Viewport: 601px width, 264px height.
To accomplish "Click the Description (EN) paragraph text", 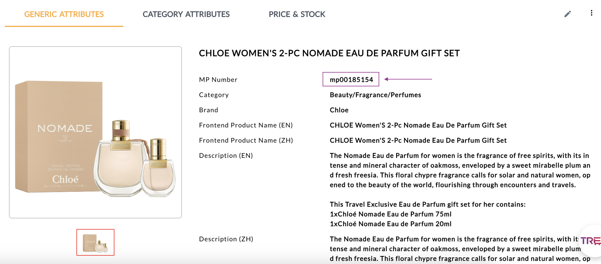I will (460, 170).
